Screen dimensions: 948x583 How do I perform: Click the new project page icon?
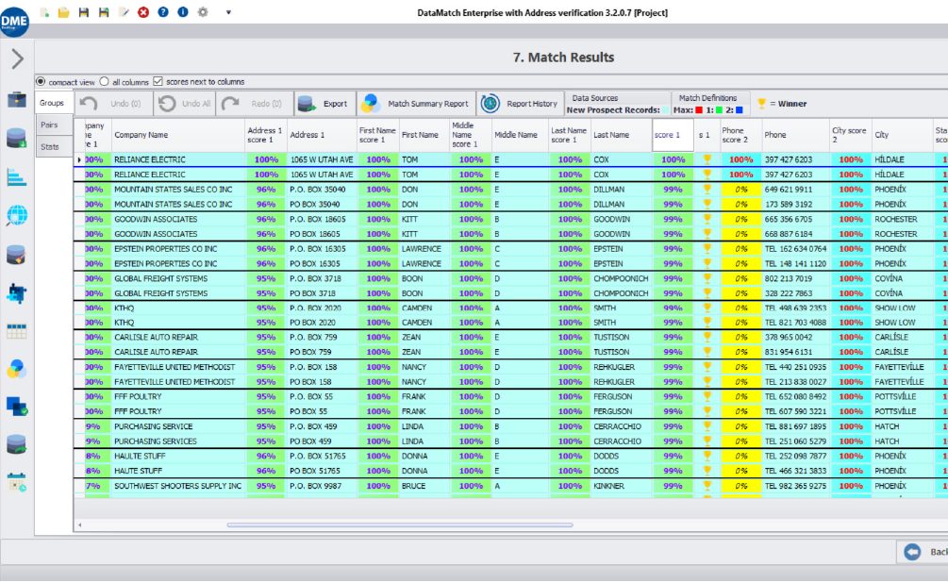(44, 12)
